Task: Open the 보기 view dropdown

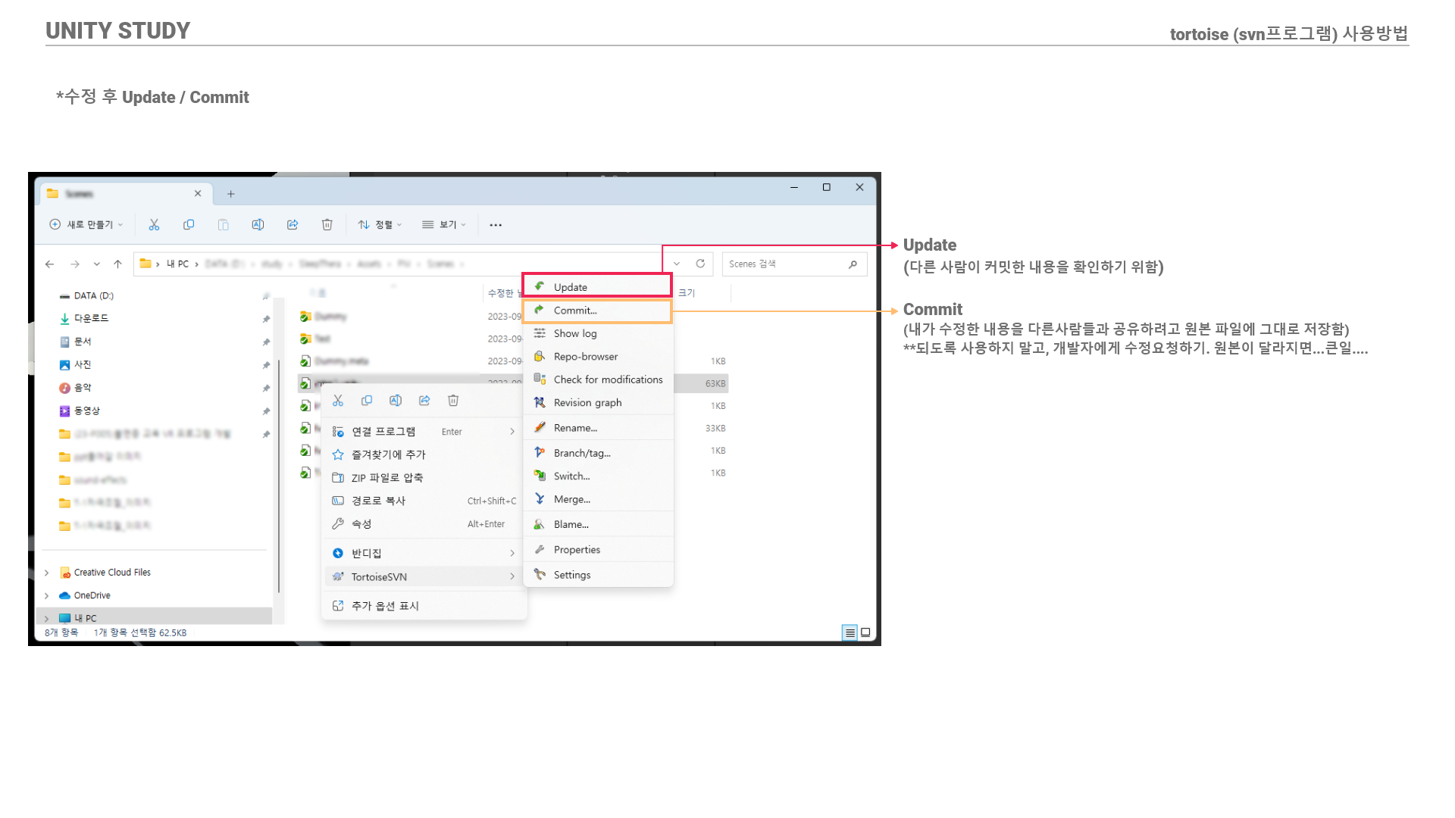Action: pyautogui.click(x=444, y=225)
